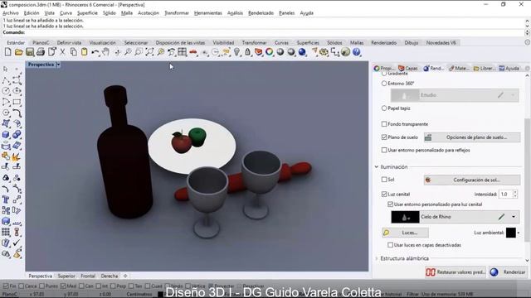Open the Superficie menu
The width and height of the screenshot is (531, 298).
click(x=87, y=13)
